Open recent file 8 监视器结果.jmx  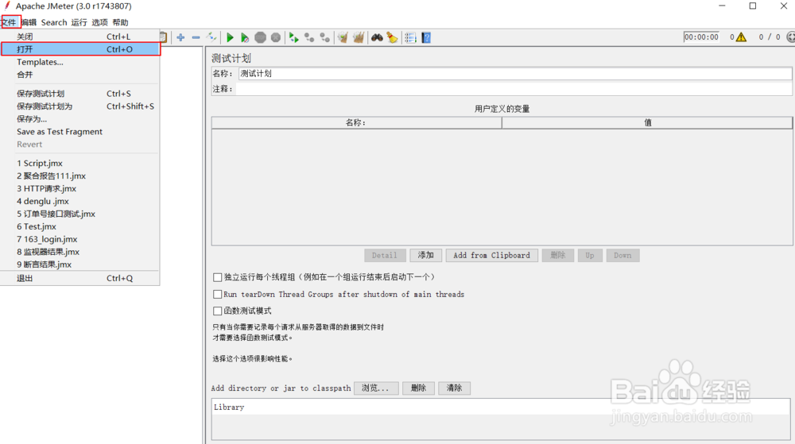pos(80,252)
